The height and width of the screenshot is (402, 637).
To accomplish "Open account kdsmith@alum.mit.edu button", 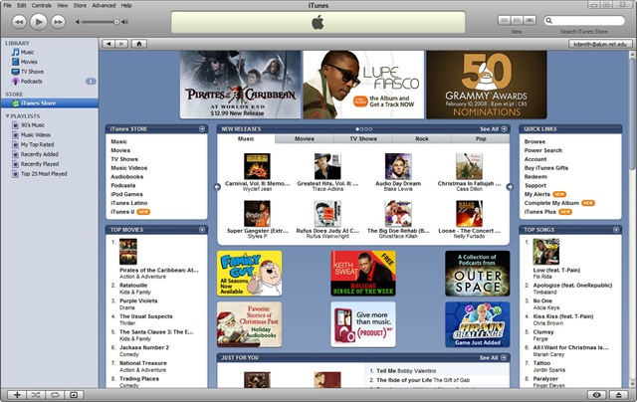I will click(600, 44).
